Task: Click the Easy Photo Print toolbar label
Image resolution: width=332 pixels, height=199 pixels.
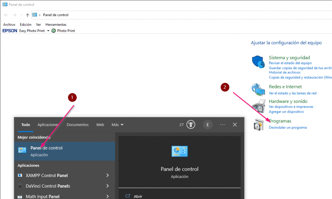Action: pyautogui.click(x=32, y=31)
